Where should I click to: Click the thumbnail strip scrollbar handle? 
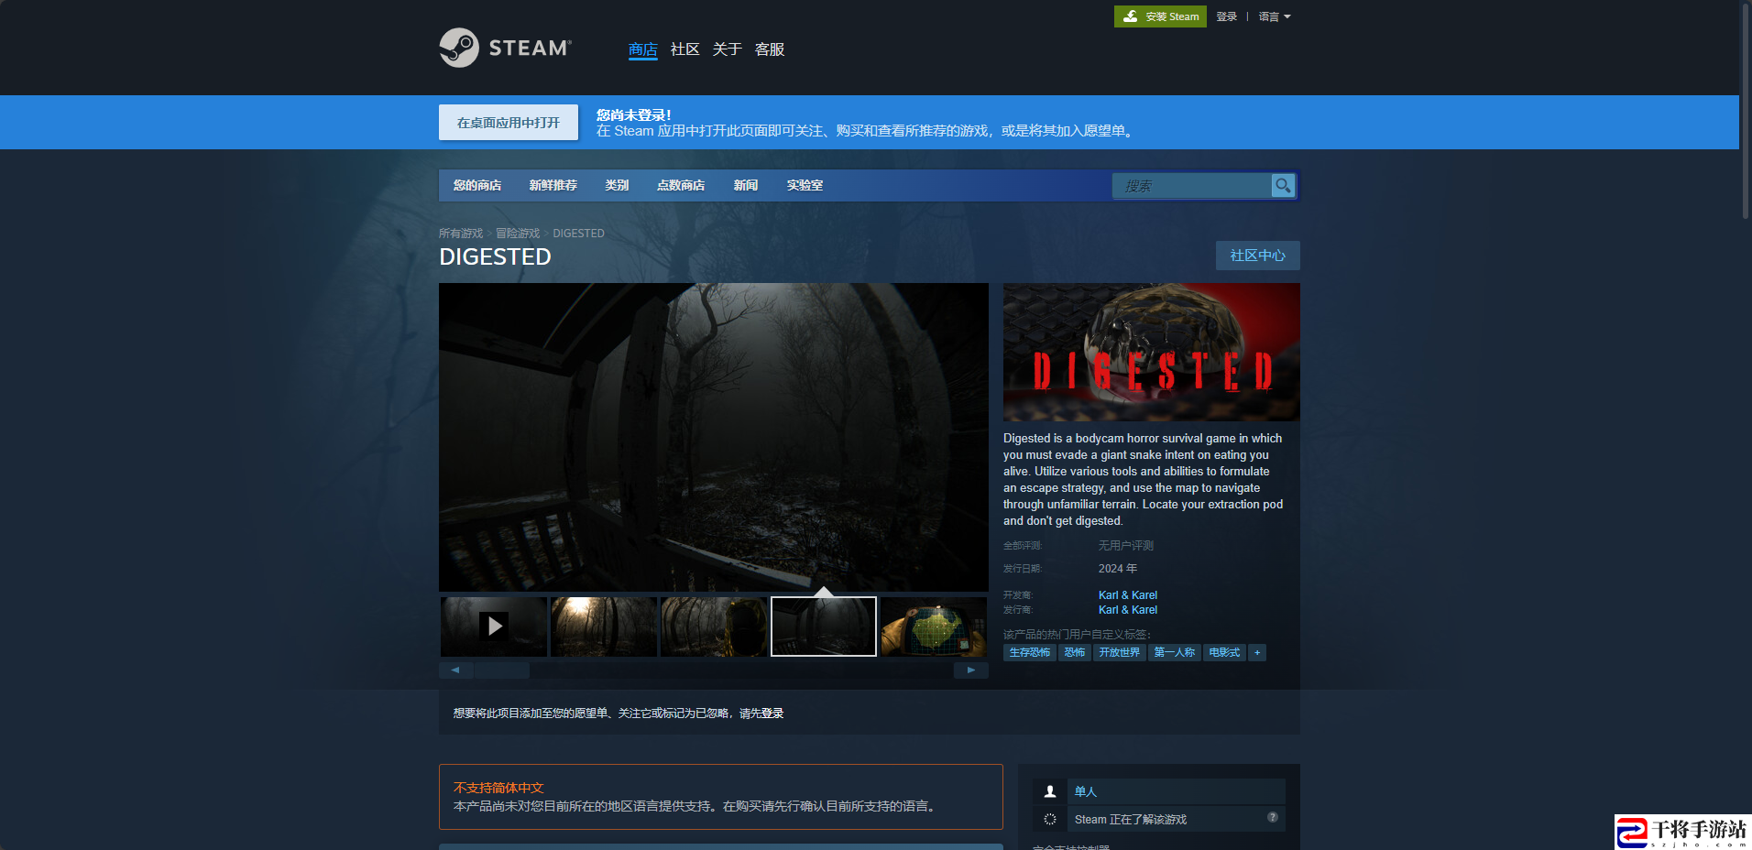(x=501, y=670)
